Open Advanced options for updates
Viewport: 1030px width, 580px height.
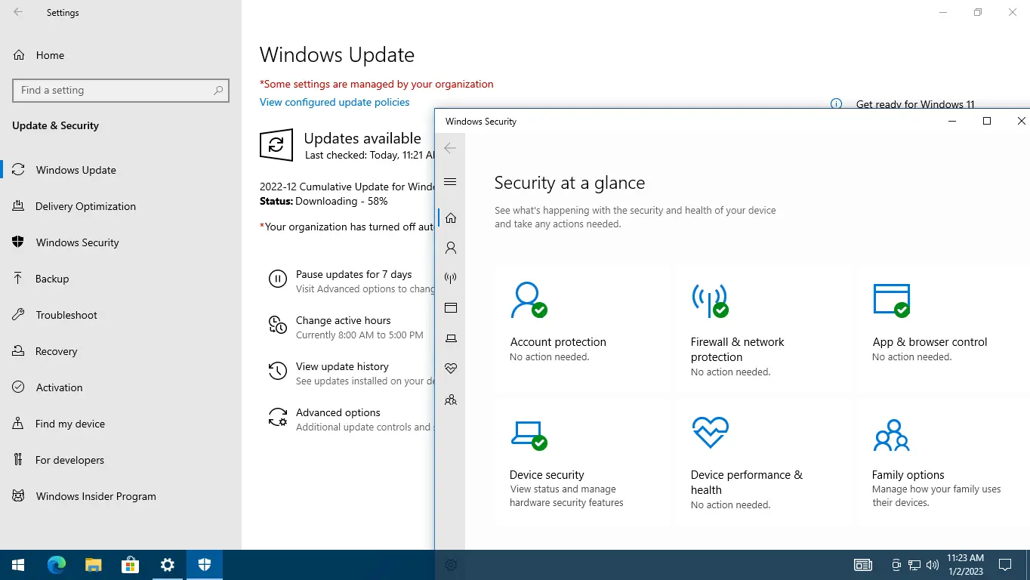338,412
